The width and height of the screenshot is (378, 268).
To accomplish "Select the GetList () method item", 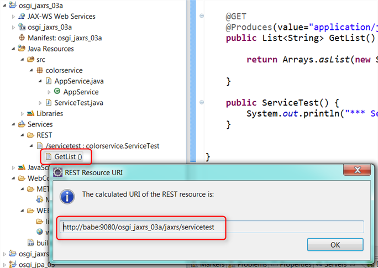I will 67,157.
